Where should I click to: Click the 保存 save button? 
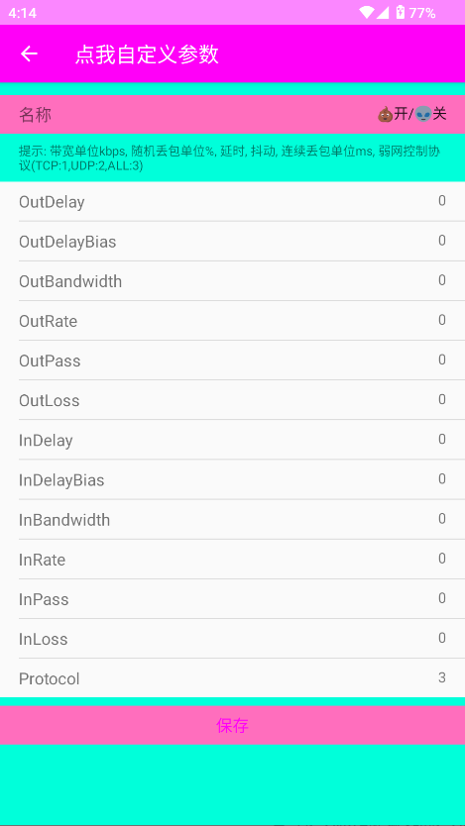point(232,725)
